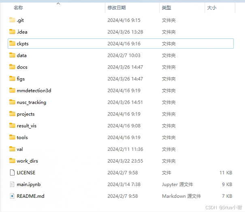The image size is (245, 212).
Task: Click the 文件夹 type of docs row
Action: 169,67
